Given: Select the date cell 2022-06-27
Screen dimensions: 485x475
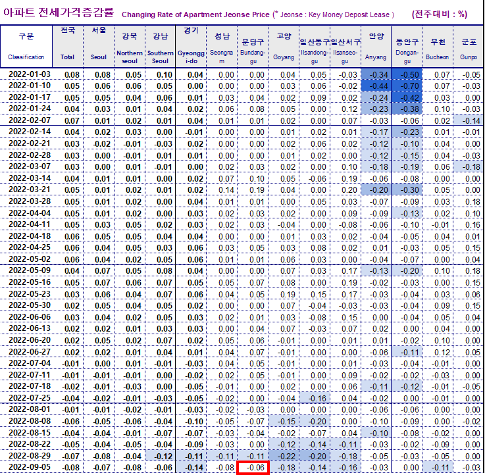Looking at the screenshot, I should click(26, 352).
